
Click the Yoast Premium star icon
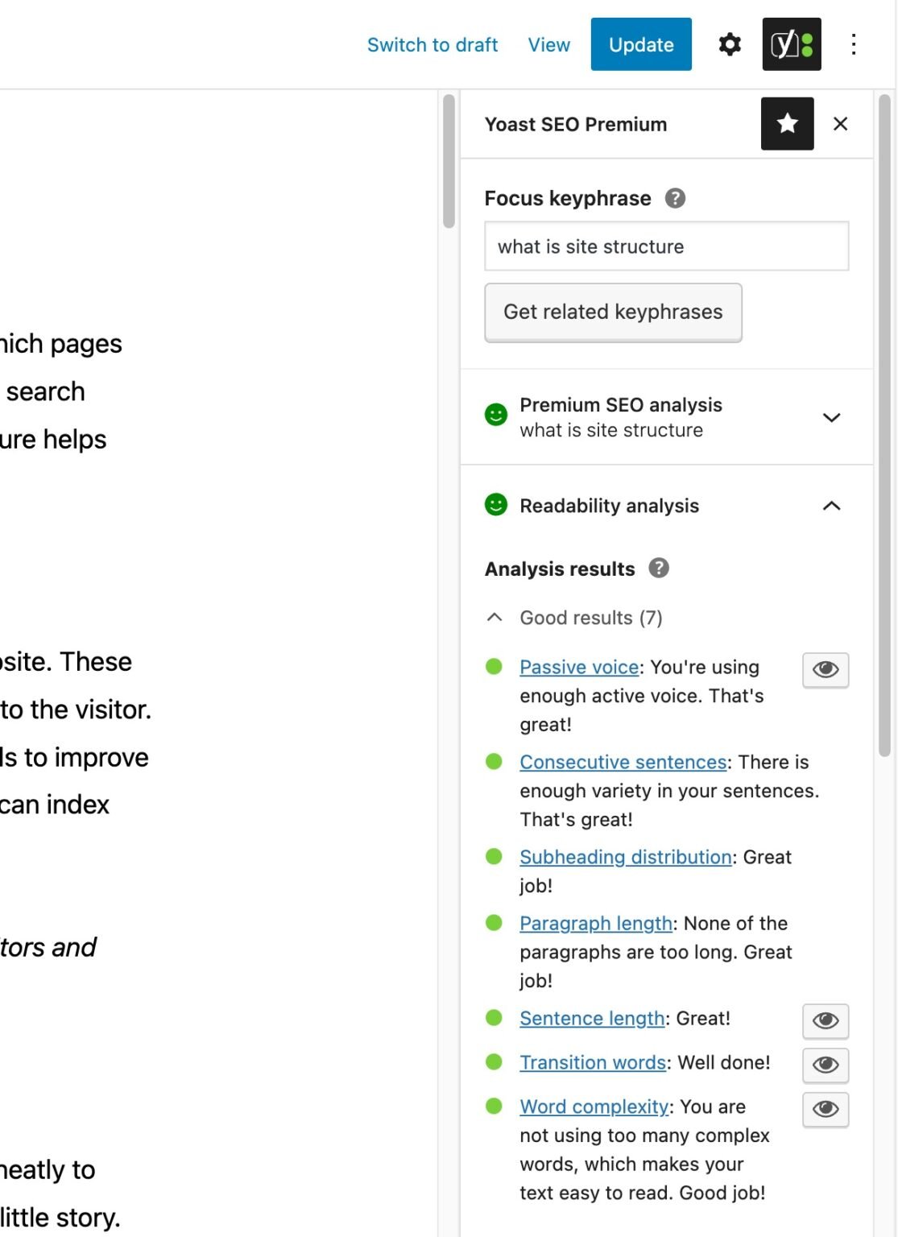point(786,124)
